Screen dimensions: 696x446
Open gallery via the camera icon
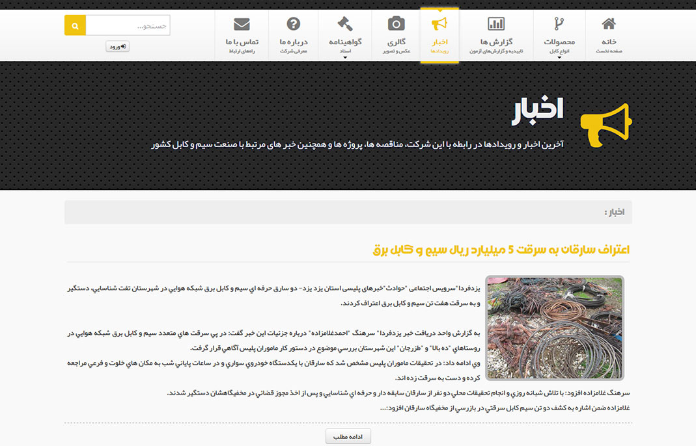pos(396,25)
